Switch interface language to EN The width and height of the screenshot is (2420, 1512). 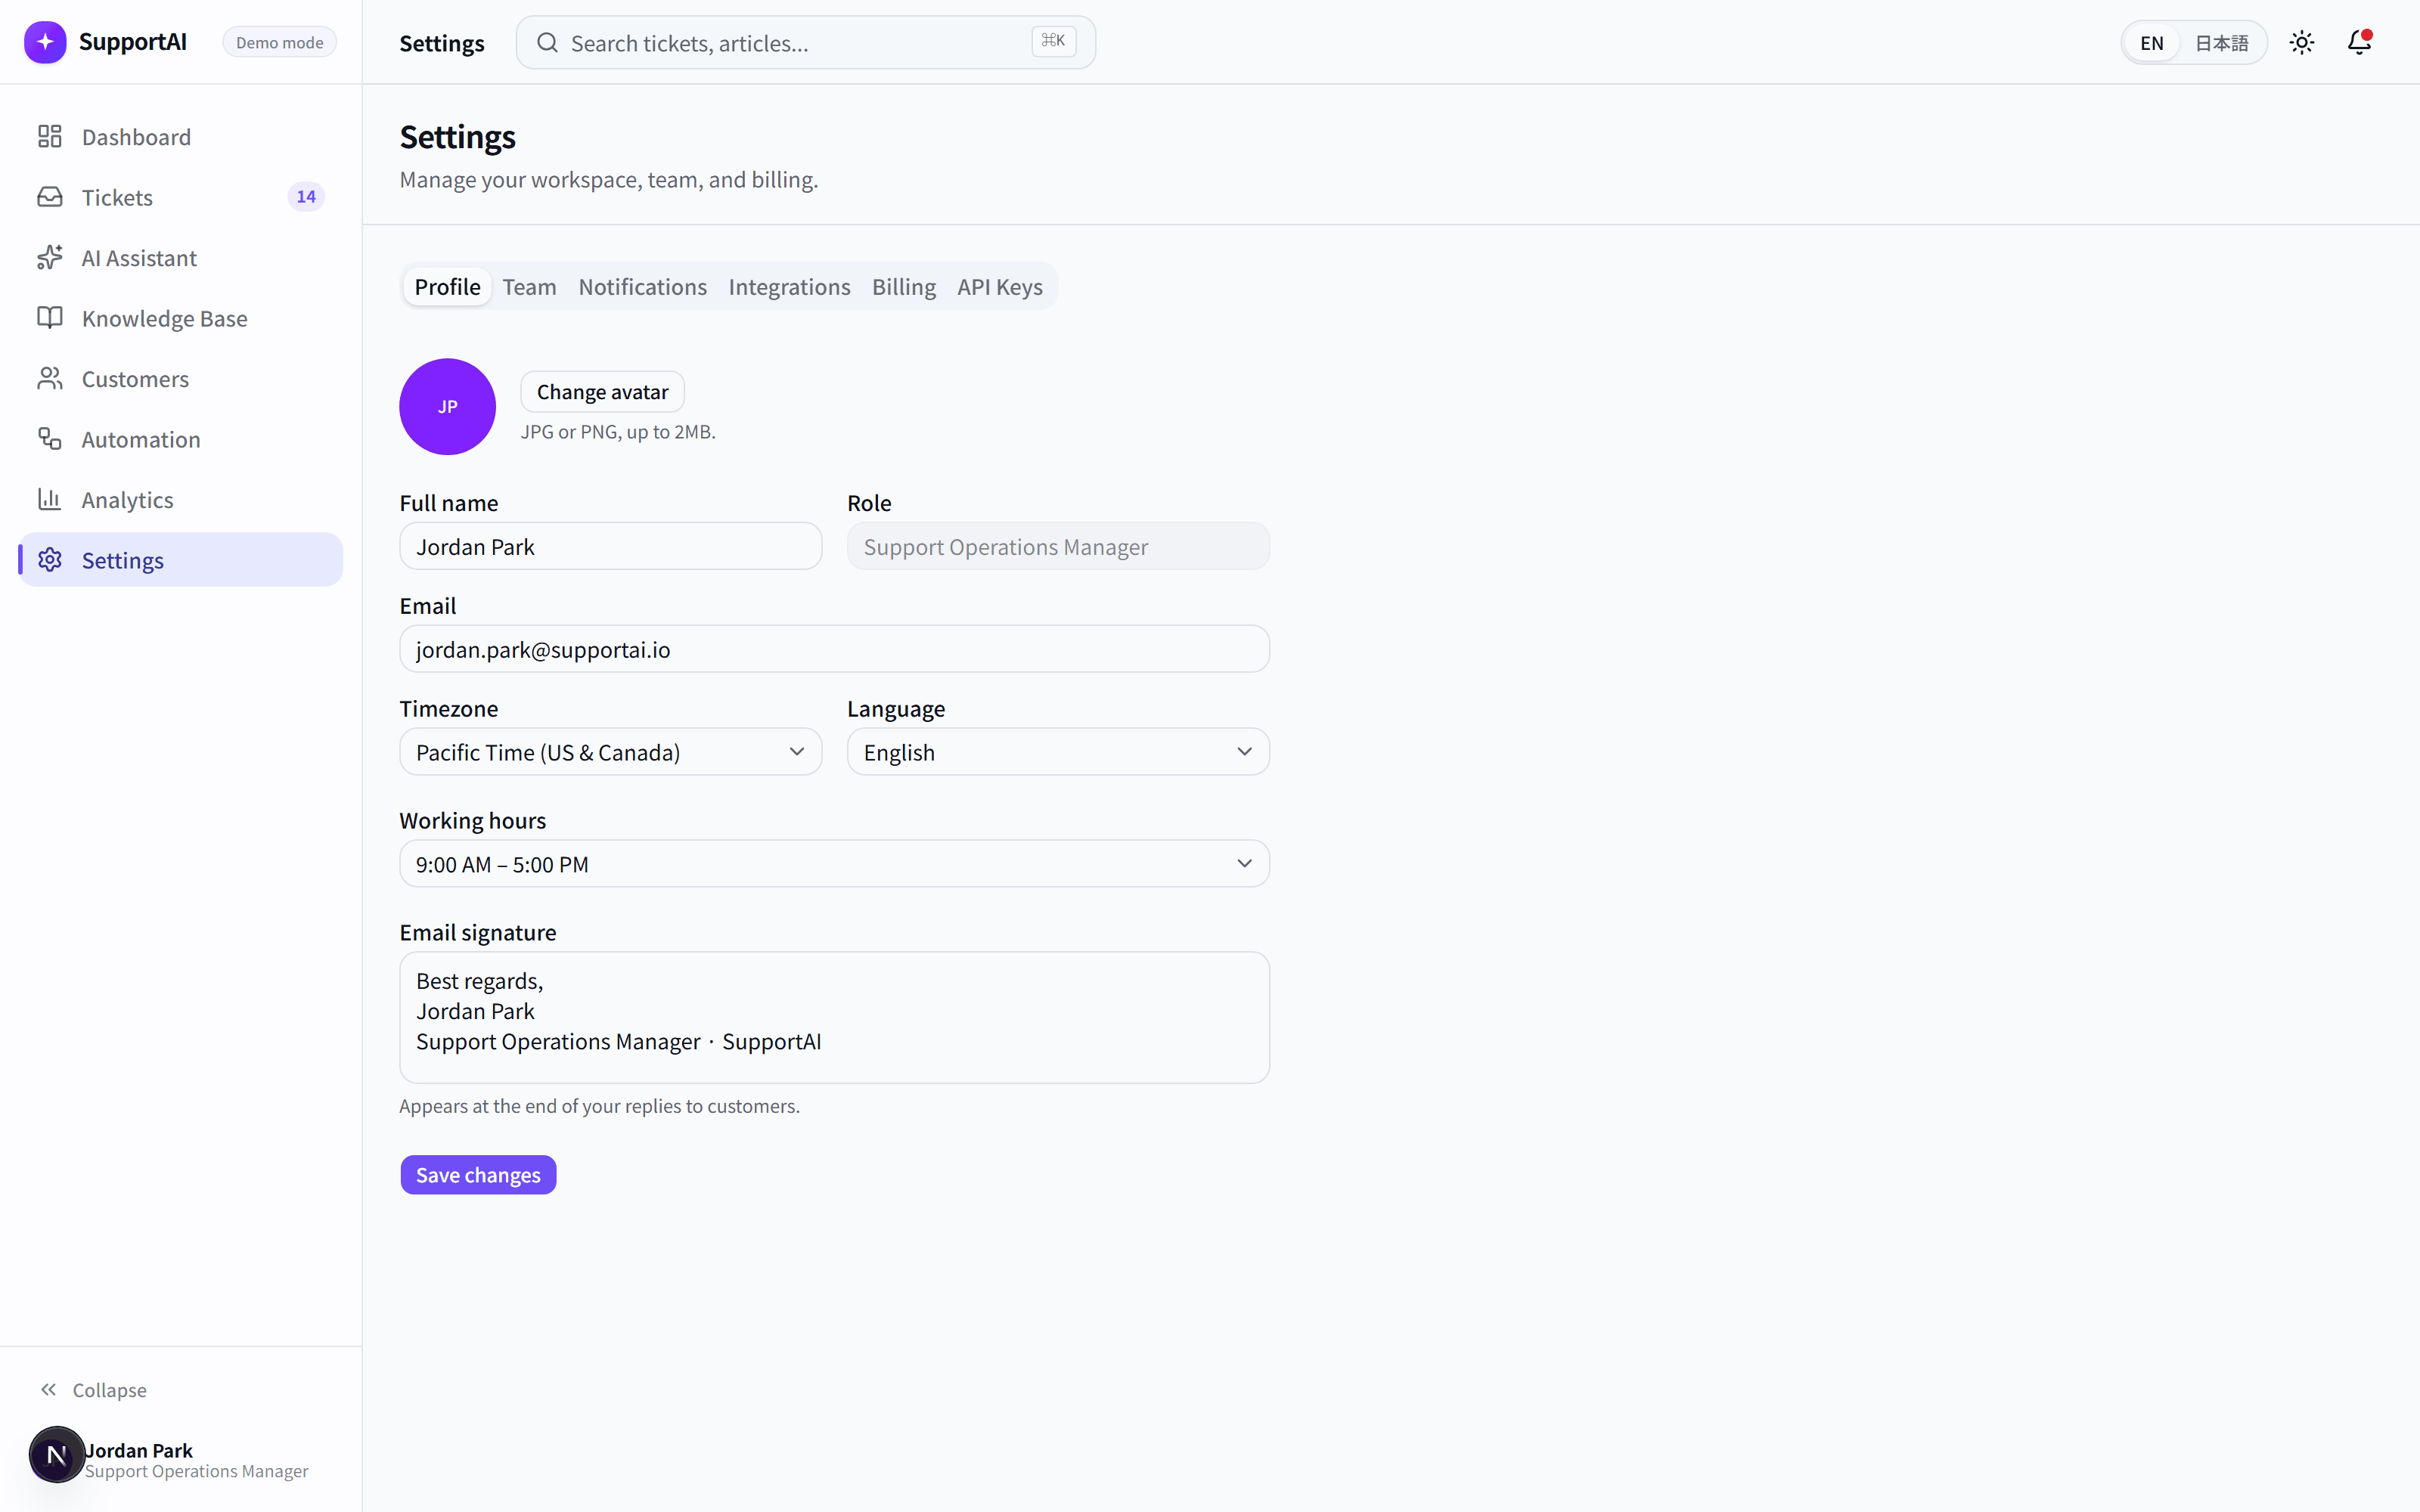pyautogui.click(x=2152, y=43)
